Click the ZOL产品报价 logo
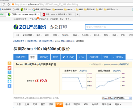 30,27
